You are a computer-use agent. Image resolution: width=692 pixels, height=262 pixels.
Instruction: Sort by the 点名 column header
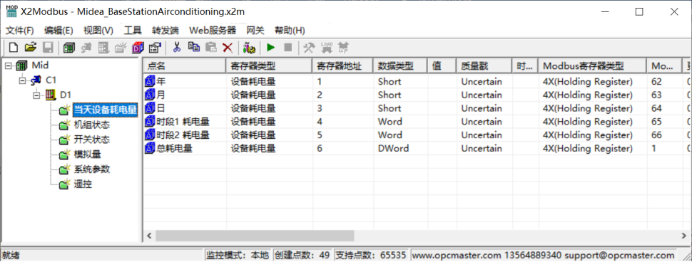point(184,66)
